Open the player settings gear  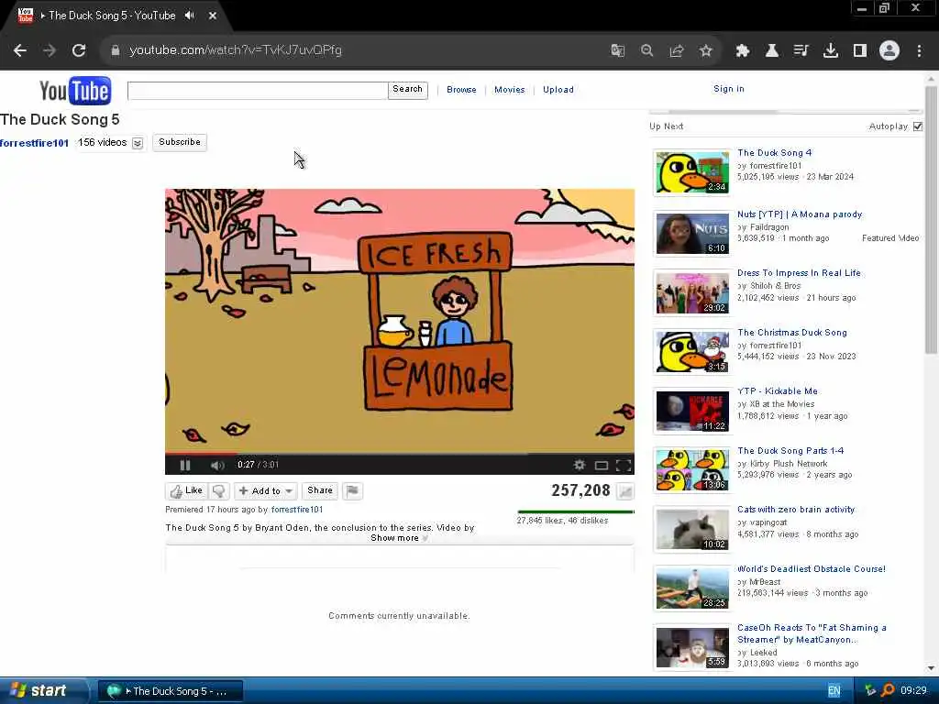pyautogui.click(x=580, y=465)
